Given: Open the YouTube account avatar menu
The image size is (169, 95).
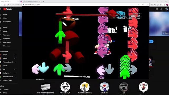Looking at the screenshot, I should 167,9.
